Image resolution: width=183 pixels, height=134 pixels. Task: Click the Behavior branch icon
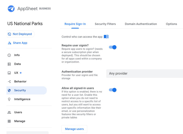pyautogui.click(x=9, y=81)
